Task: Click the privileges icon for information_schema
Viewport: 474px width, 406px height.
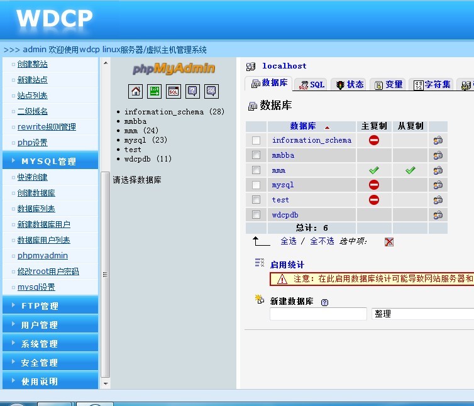Action: [438, 140]
